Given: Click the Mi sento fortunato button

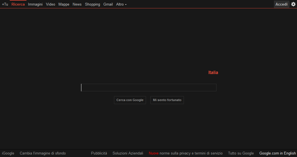Looking at the screenshot, I should (x=167, y=100).
